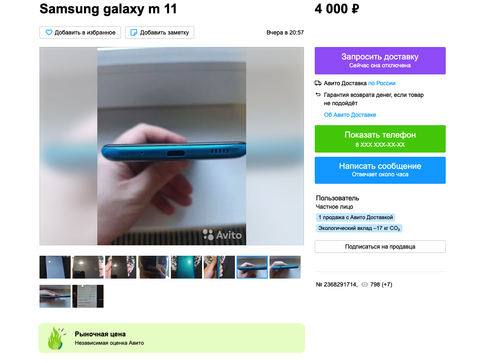
Task: Open the Об Авито Доставке link
Action: tap(350, 115)
